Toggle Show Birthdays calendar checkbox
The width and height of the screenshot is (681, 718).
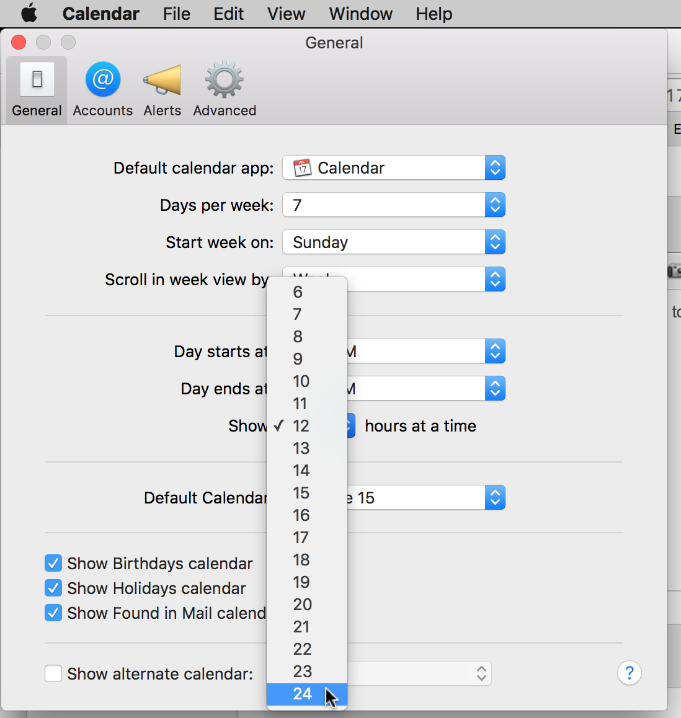point(53,563)
